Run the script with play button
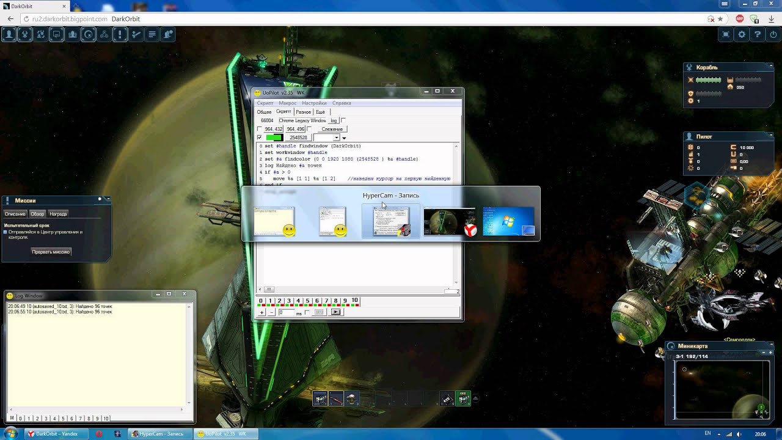 tap(335, 312)
